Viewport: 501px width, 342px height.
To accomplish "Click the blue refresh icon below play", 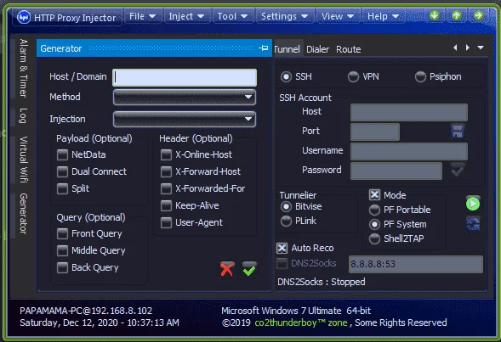I will pos(473,223).
